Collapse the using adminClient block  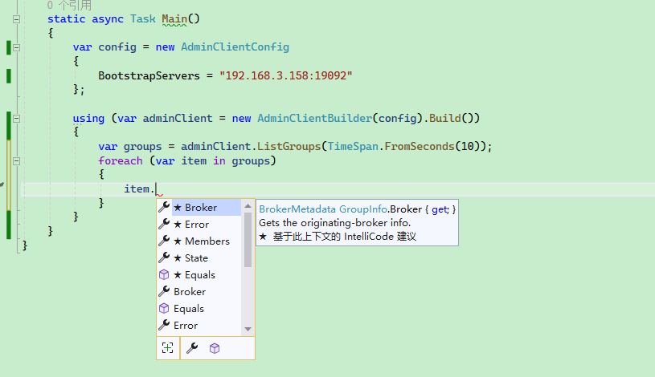click(17, 119)
